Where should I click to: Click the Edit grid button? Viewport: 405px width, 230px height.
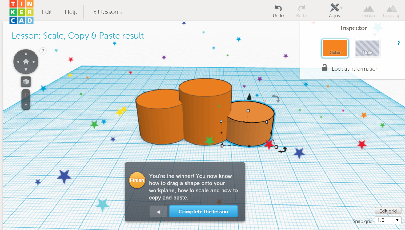pyautogui.click(x=388, y=211)
